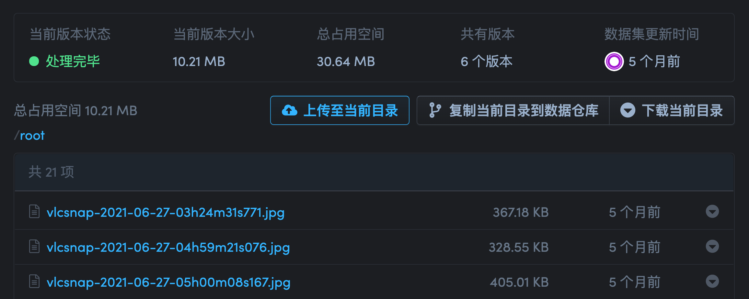Click 复制当前目录到数据仓库 button

[x=513, y=110]
